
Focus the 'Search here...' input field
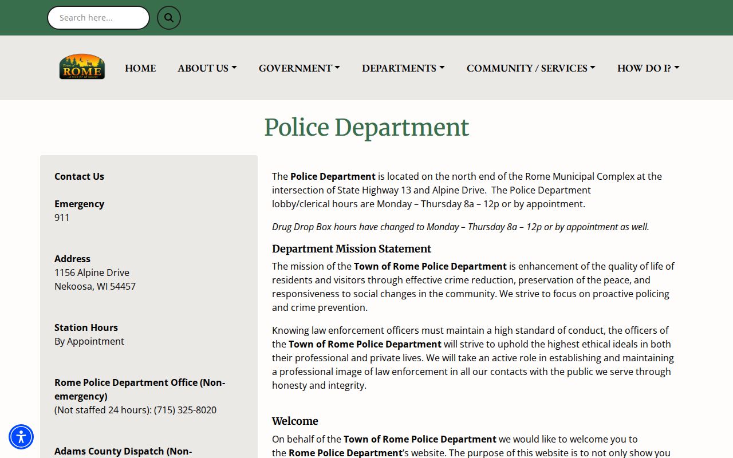98,18
